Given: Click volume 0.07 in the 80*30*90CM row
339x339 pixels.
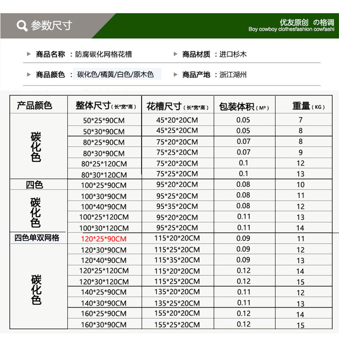Looking at the screenshot, I should tap(244, 152).
